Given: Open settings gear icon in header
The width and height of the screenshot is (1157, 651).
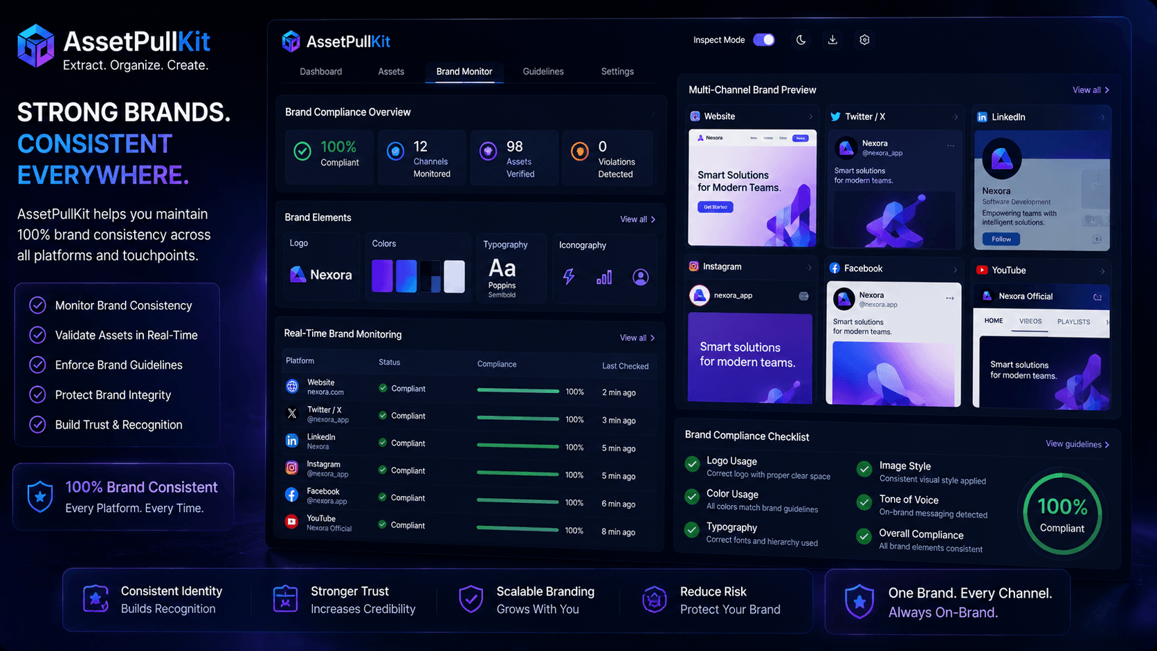Looking at the screenshot, I should pyautogui.click(x=864, y=40).
